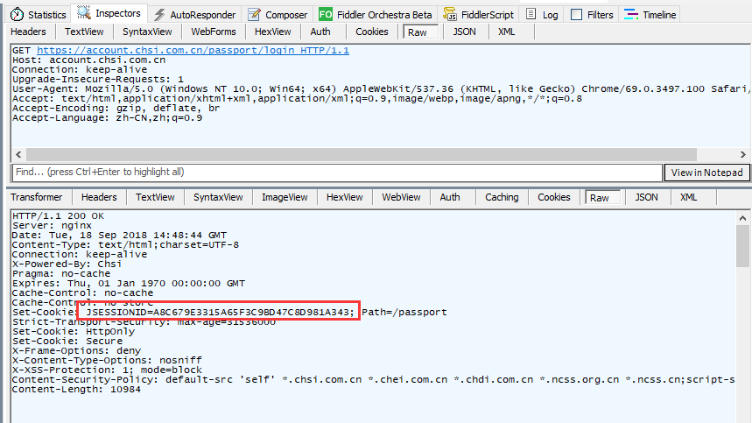Select the WebForms request tab

(214, 32)
